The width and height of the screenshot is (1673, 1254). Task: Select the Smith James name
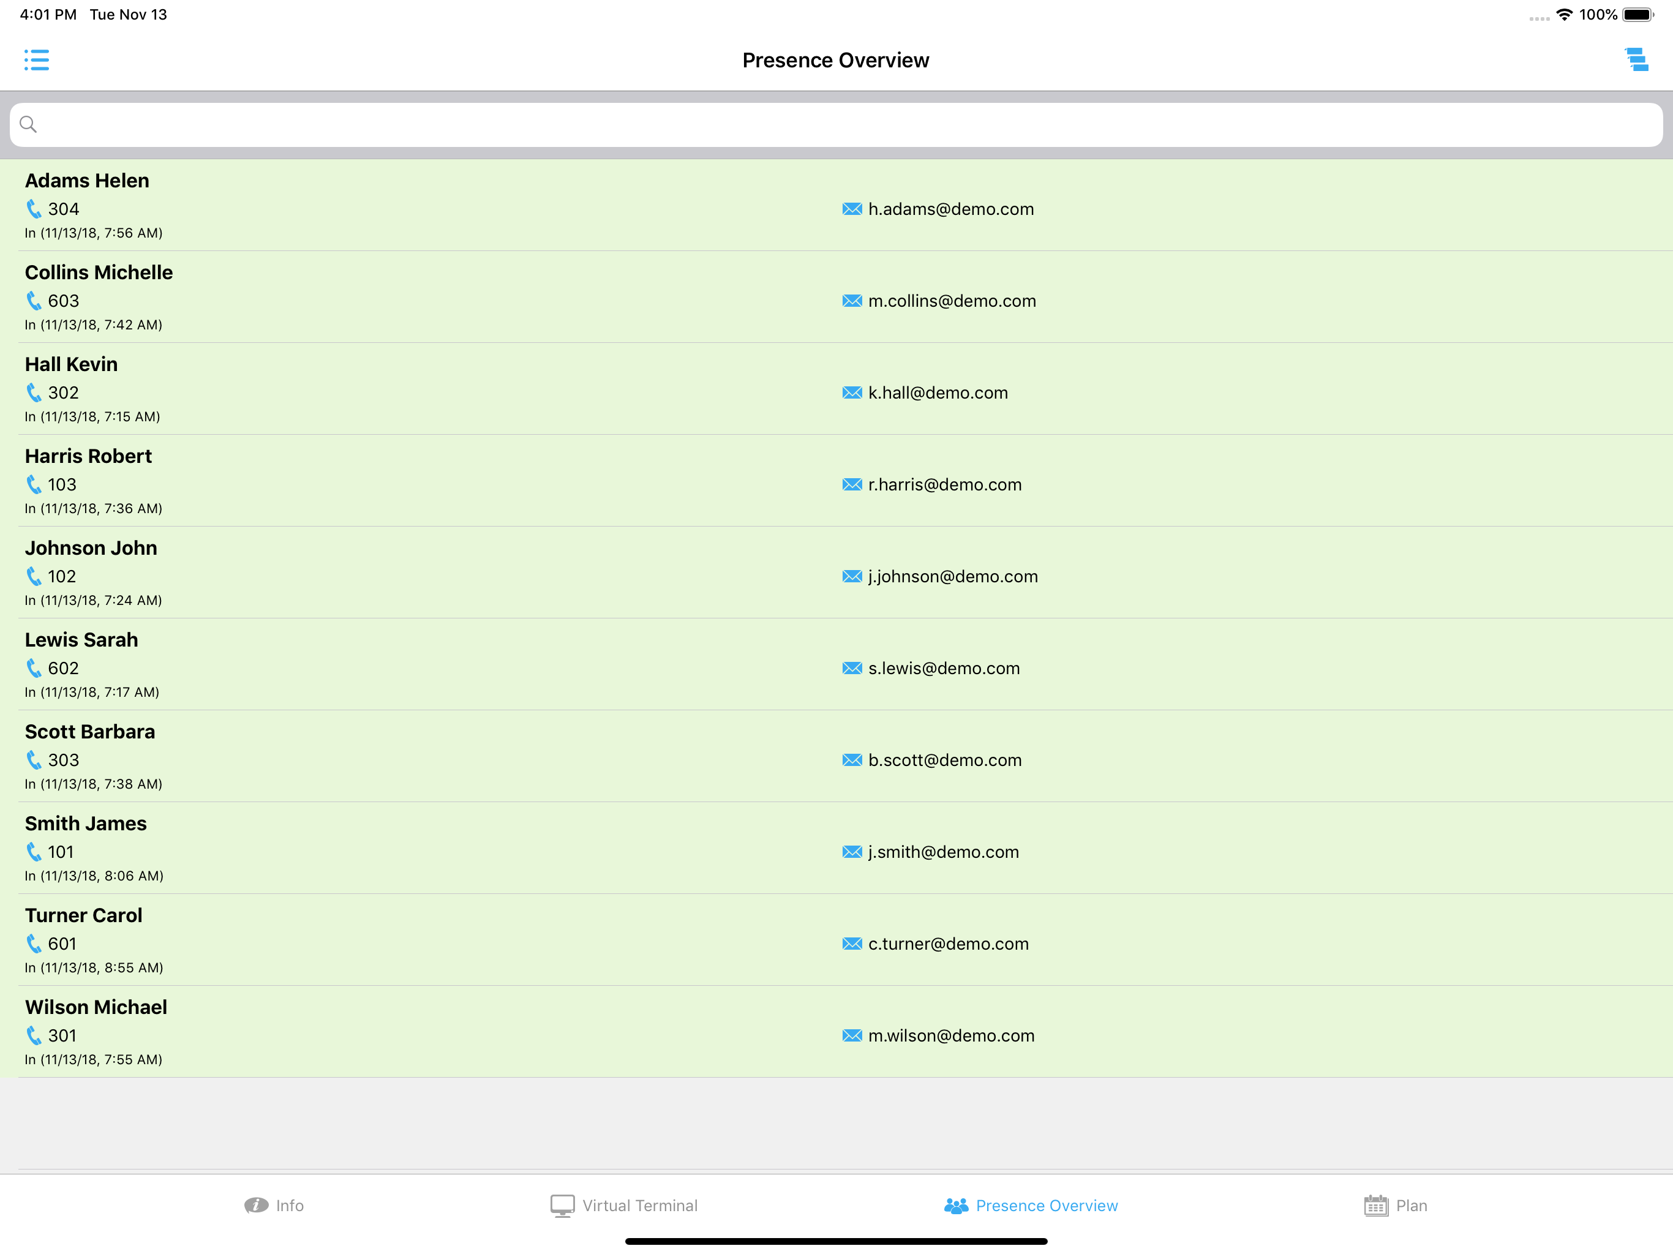click(86, 824)
